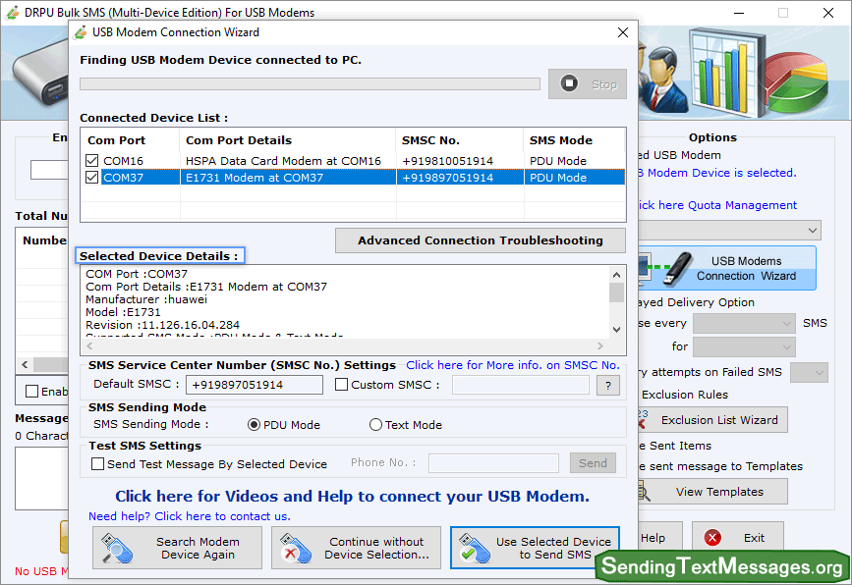This screenshot has width=852, height=585.
Task: Open Advanced Connection Troubleshooting
Action: (481, 240)
